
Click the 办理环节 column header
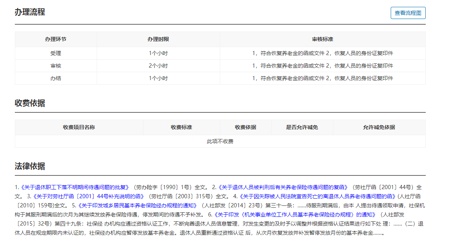click(x=56, y=39)
